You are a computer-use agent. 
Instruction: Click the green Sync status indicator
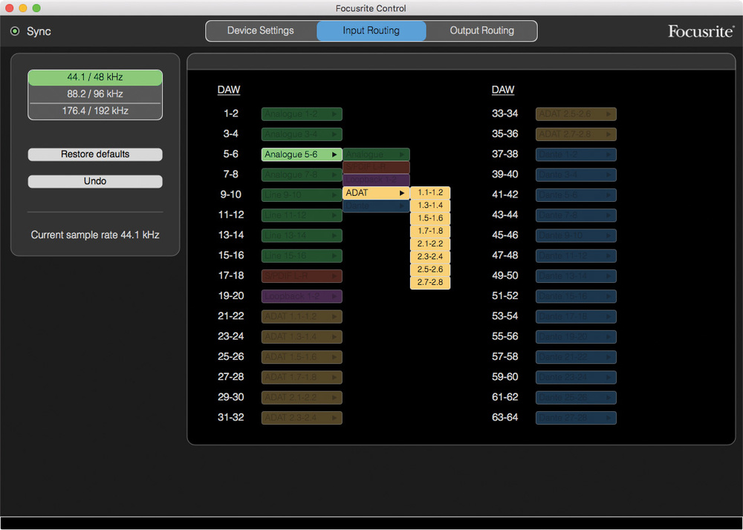click(x=15, y=31)
